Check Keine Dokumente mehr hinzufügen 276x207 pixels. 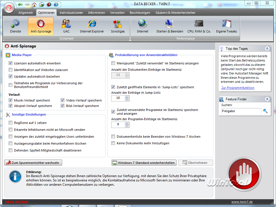coord(113,143)
